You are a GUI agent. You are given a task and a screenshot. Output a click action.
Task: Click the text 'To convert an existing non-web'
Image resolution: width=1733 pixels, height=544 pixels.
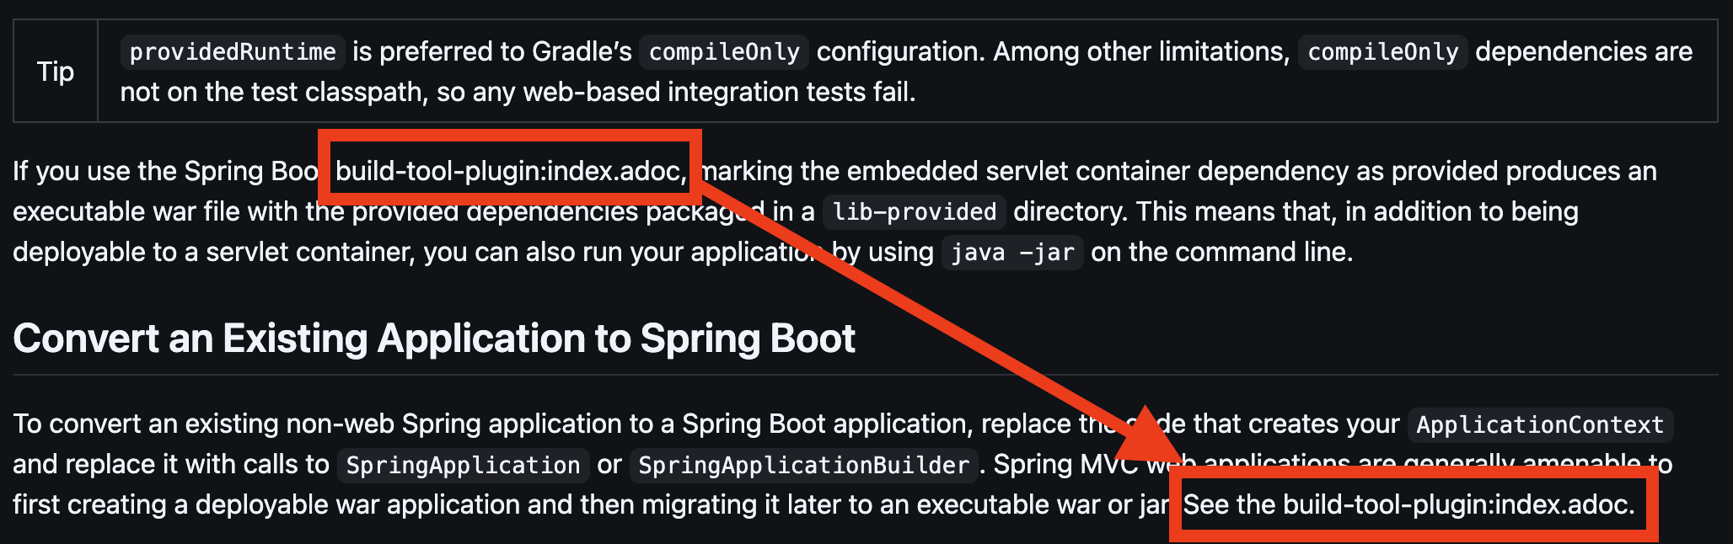pyautogui.click(x=204, y=424)
